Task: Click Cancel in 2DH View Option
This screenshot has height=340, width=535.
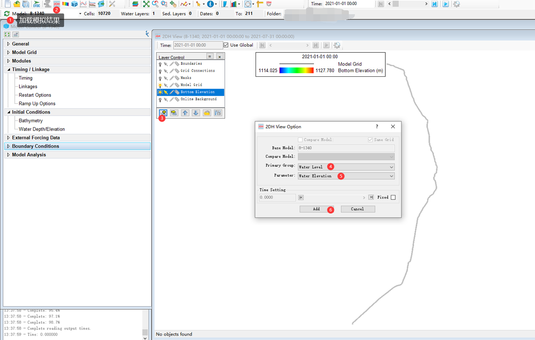Action: pyautogui.click(x=357, y=209)
